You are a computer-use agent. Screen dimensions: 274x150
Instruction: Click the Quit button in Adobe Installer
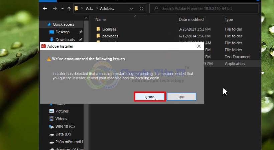click(181, 97)
